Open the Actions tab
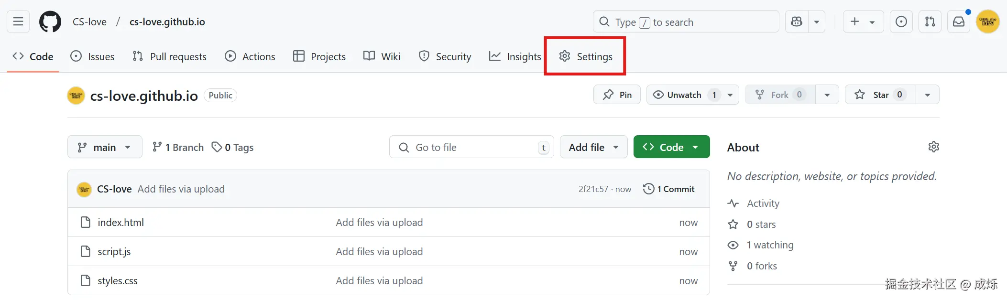Image resolution: width=1007 pixels, height=300 pixels. [250, 56]
